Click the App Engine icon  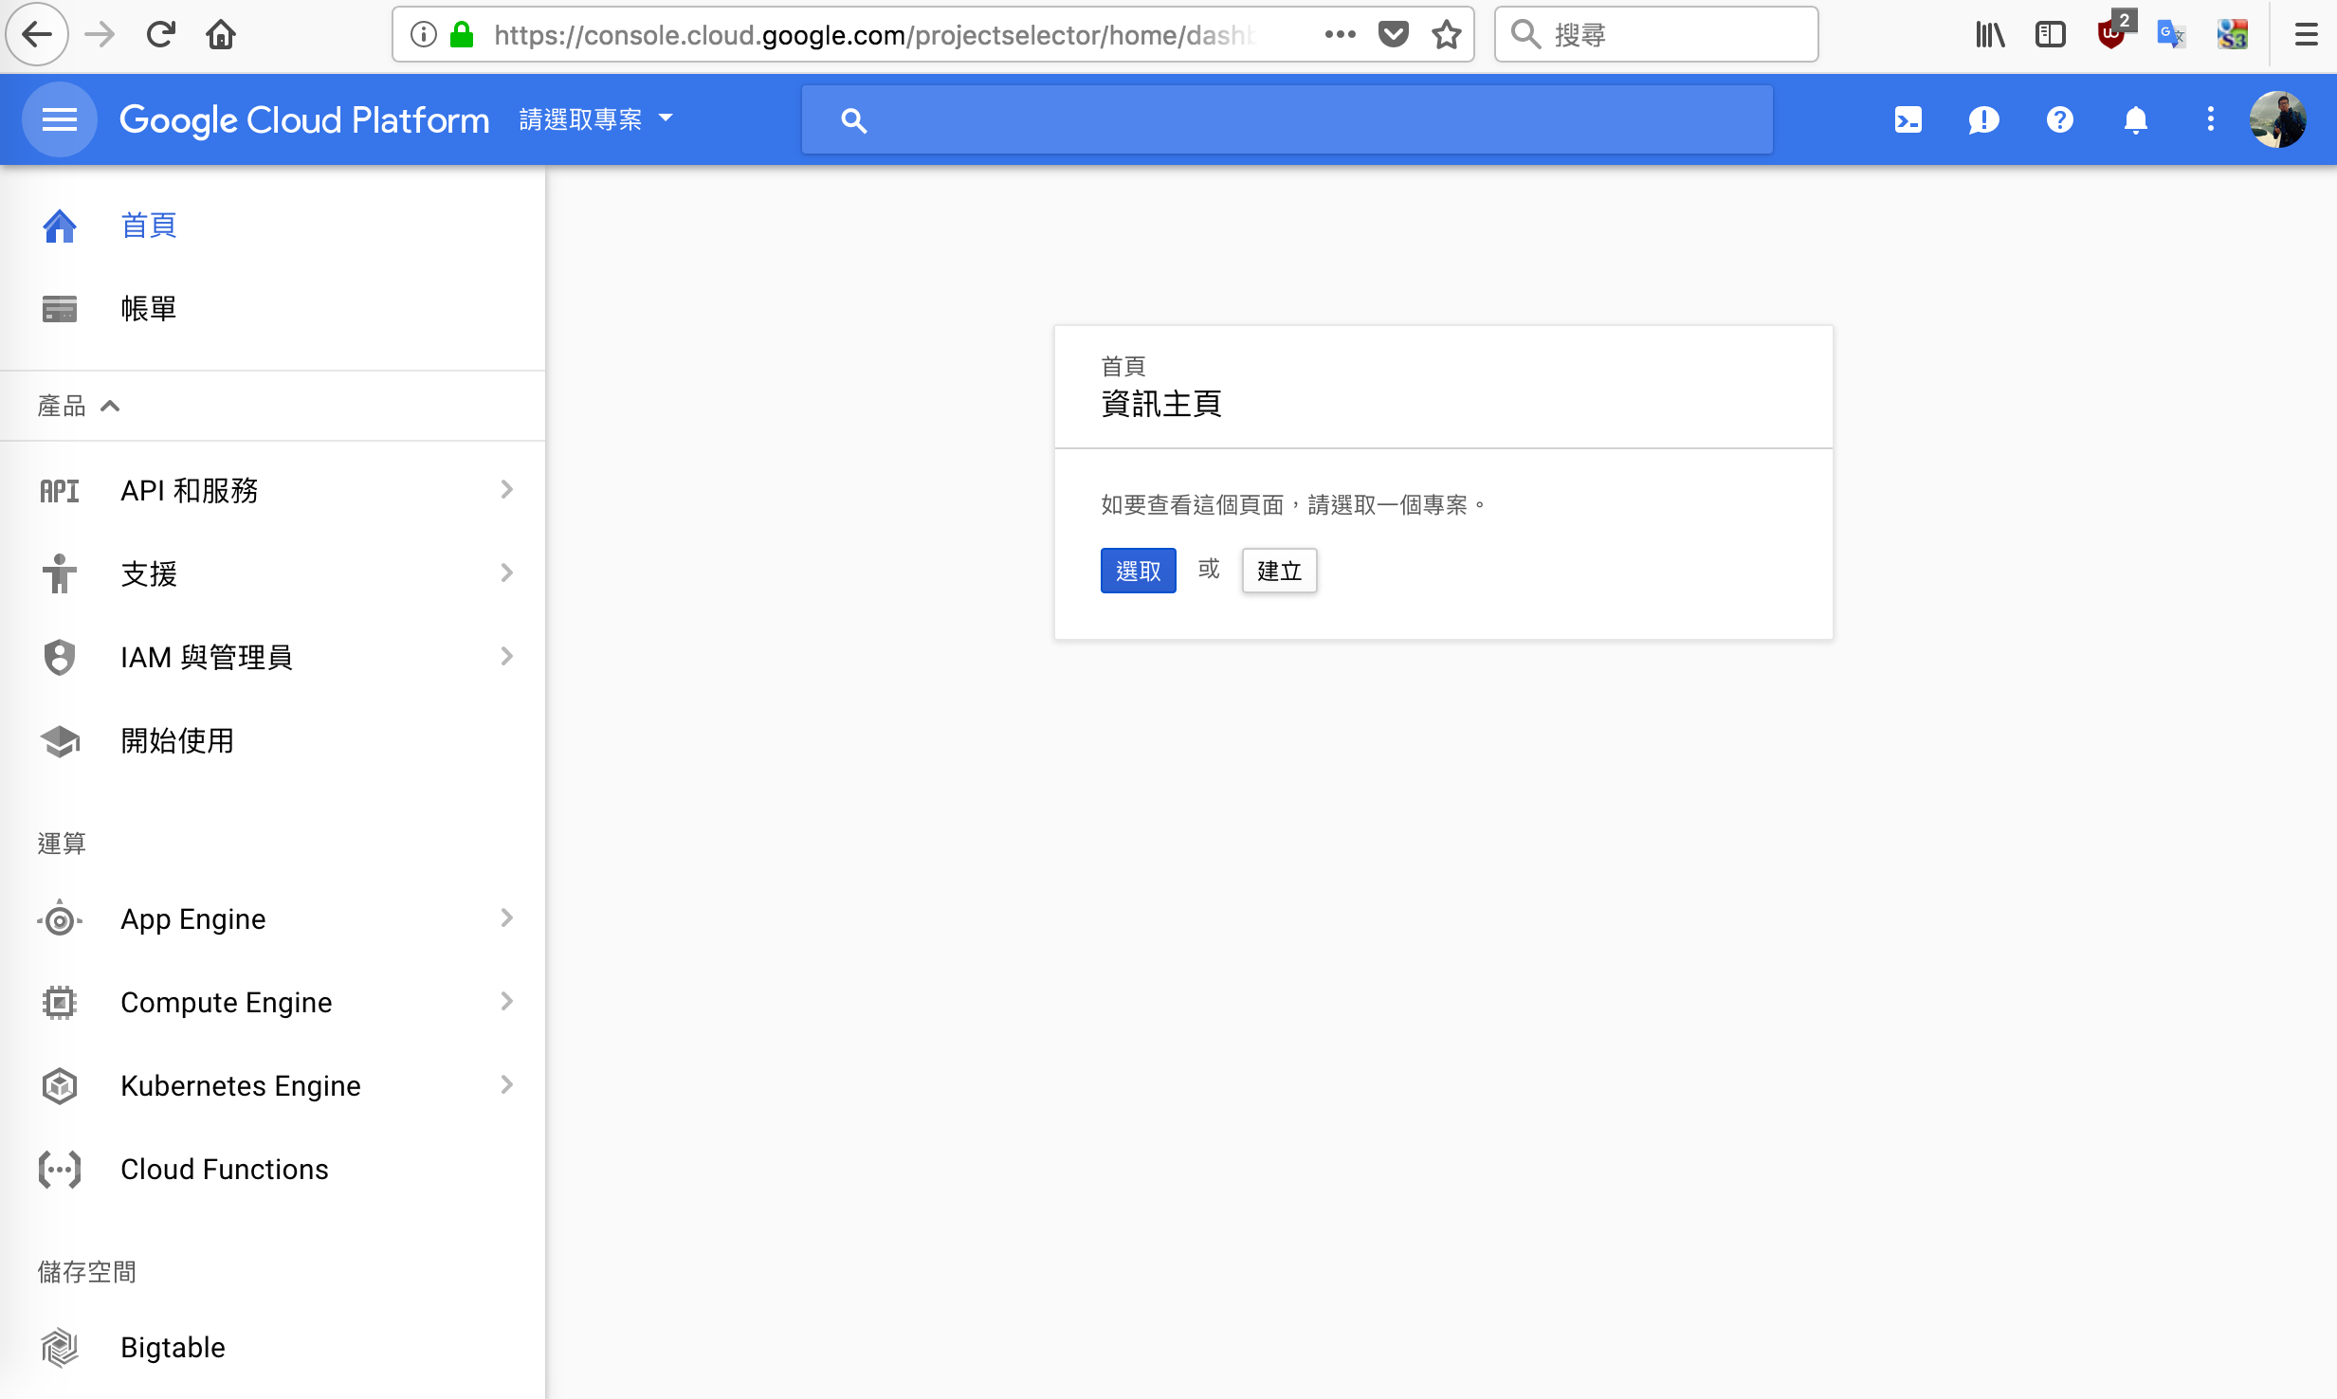pyautogui.click(x=59, y=918)
